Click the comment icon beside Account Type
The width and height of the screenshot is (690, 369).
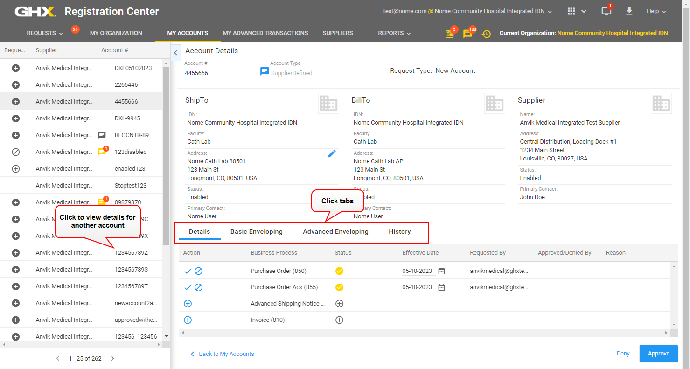tap(265, 71)
